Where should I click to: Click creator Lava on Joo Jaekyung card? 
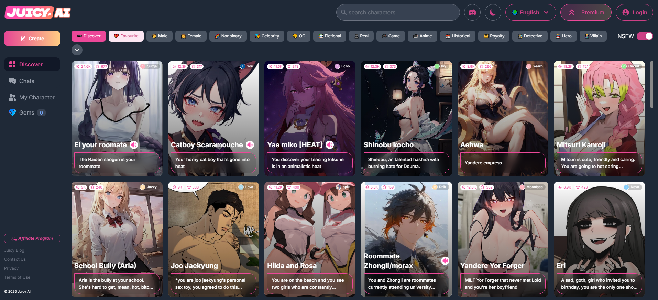click(x=246, y=187)
